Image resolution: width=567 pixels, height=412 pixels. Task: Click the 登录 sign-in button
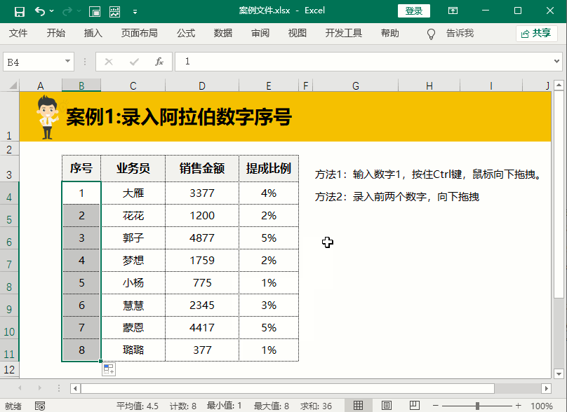coord(414,11)
